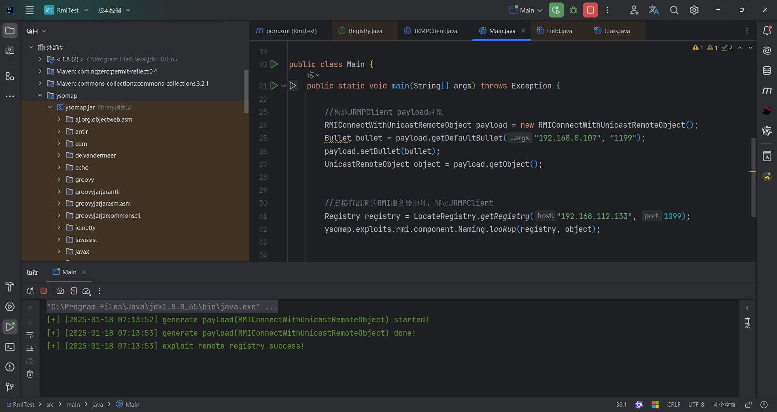Open more run actions menu
777x412 pixels.
pos(607,10)
